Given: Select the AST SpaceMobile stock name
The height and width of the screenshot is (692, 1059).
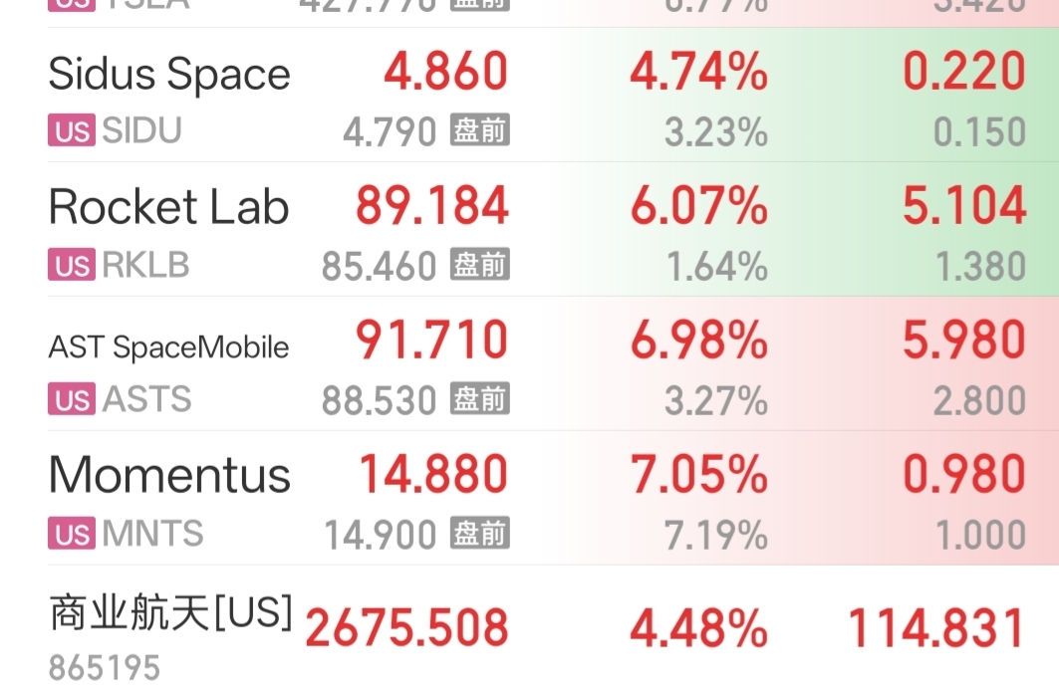Looking at the screenshot, I should coord(168,347).
